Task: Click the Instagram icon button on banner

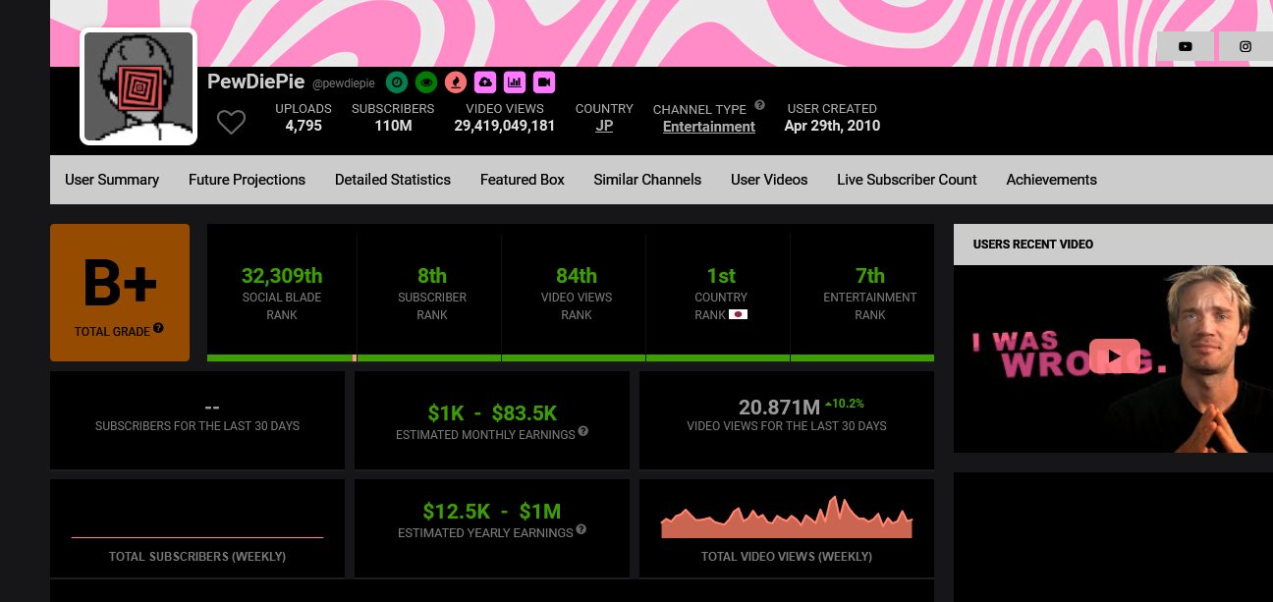Action: [x=1245, y=46]
